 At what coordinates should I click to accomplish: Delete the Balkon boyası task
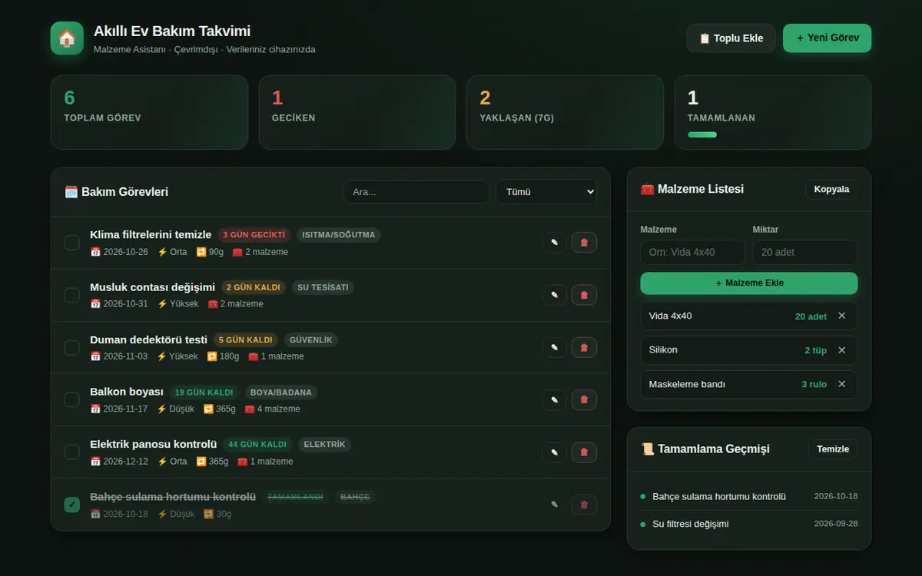point(584,399)
